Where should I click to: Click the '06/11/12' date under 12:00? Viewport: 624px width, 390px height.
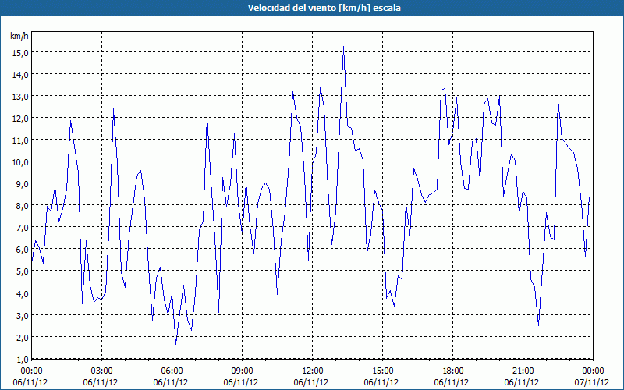coord(311,382)
